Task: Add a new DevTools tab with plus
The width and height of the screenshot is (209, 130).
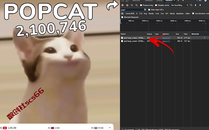Action: coord(183,1)
